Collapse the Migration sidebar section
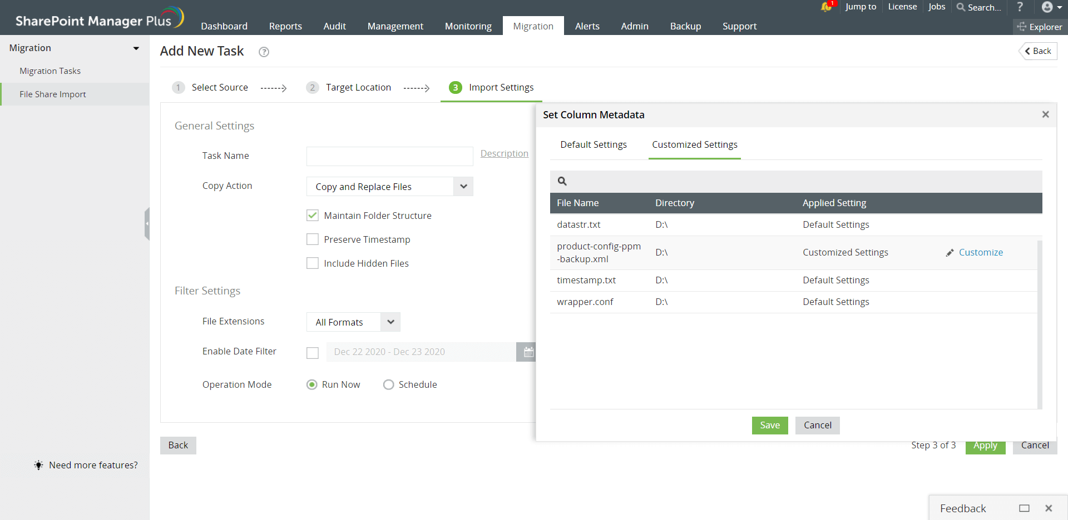The image size is (1068, 520). [136, 48]
